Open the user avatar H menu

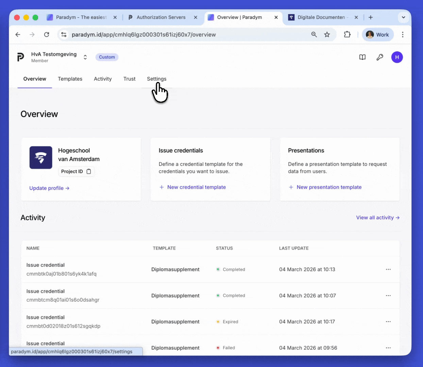[397, 57]
